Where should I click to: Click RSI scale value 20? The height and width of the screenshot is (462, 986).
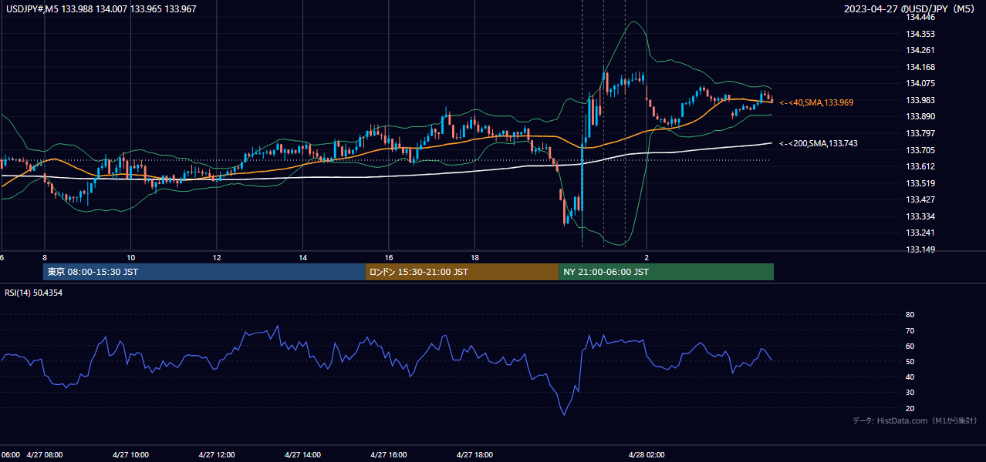pyautogui.click(x=910, y=408)
